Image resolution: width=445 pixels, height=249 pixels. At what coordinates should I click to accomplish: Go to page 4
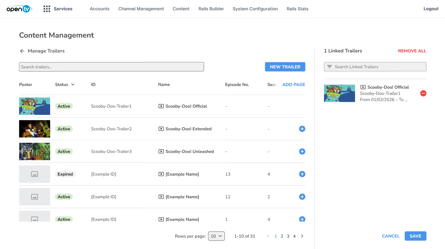[294, 236]
